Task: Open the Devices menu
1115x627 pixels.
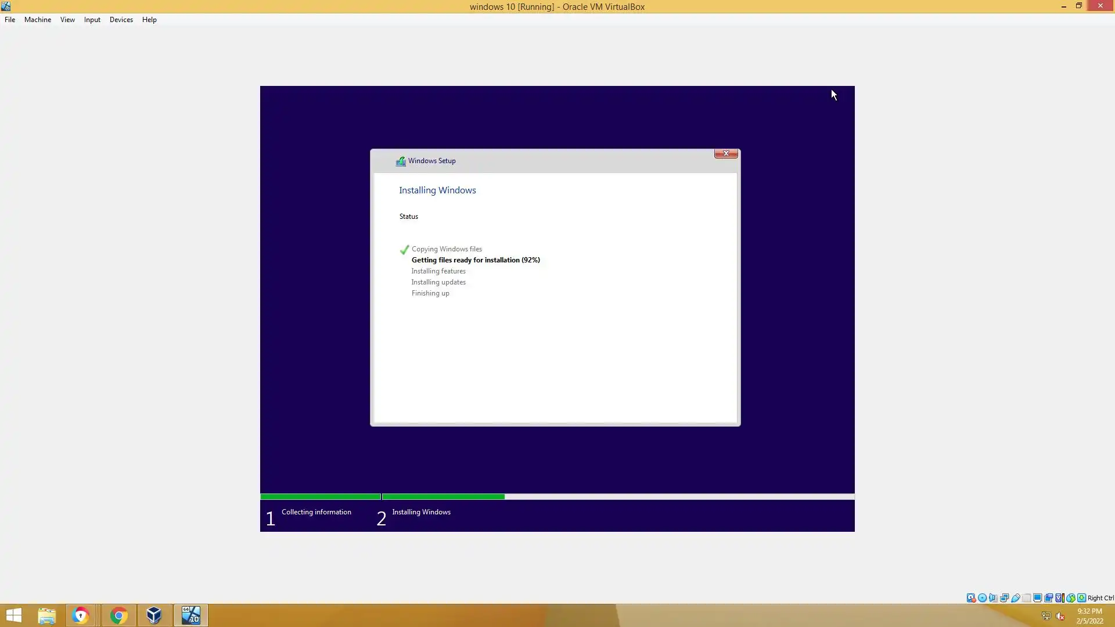Action: [x=121, y=20]
